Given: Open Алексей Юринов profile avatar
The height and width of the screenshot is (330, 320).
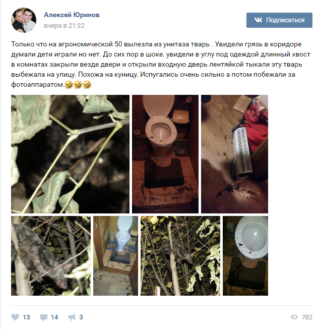Looking at the screenshot, I should [24, 20].
